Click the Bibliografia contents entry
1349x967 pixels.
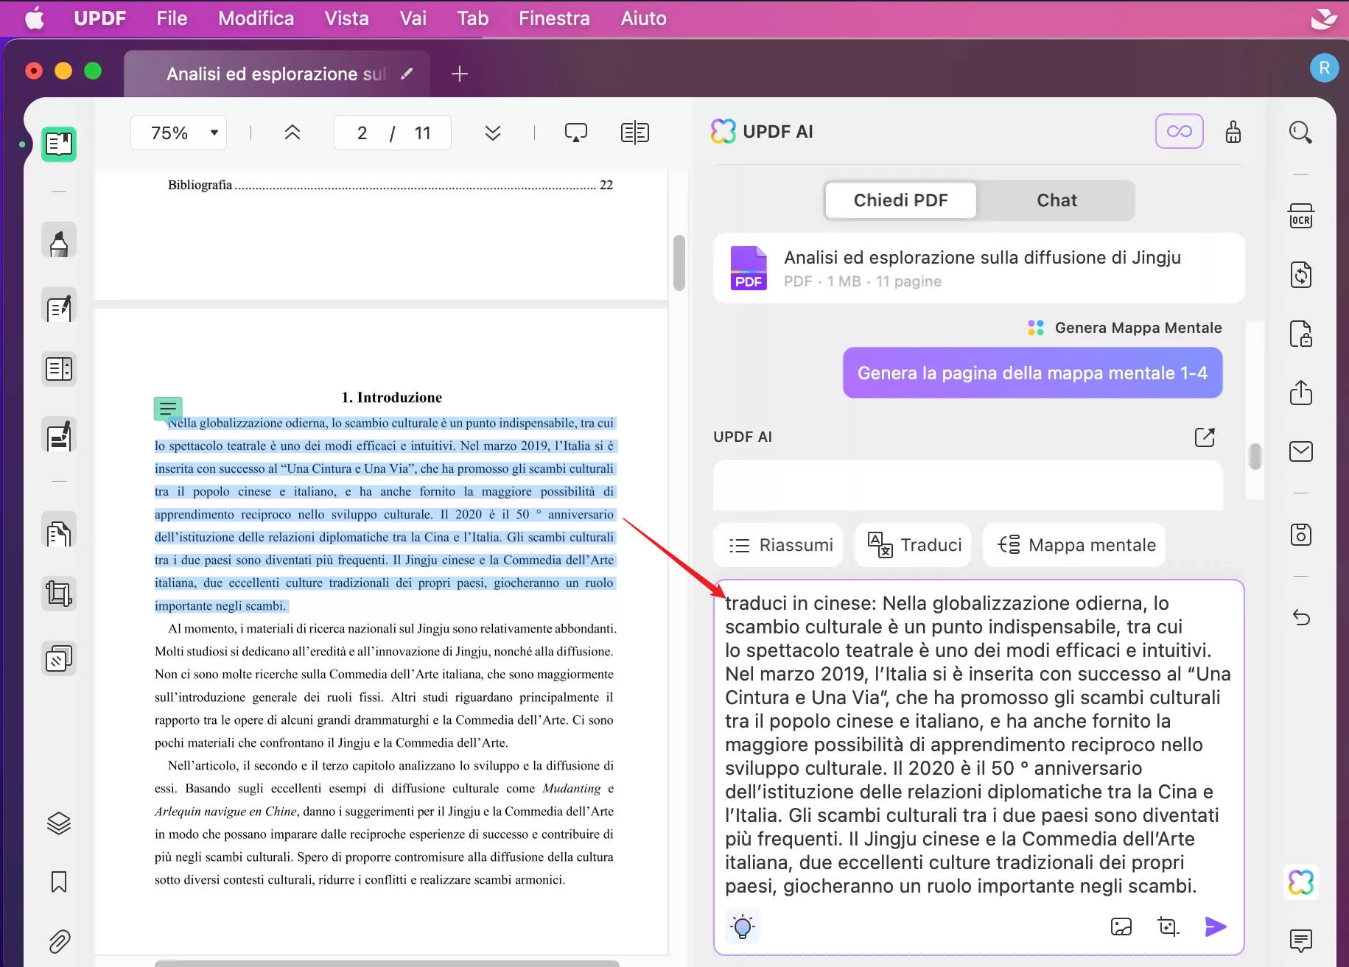pyautogui.click(x=390, y=185)
